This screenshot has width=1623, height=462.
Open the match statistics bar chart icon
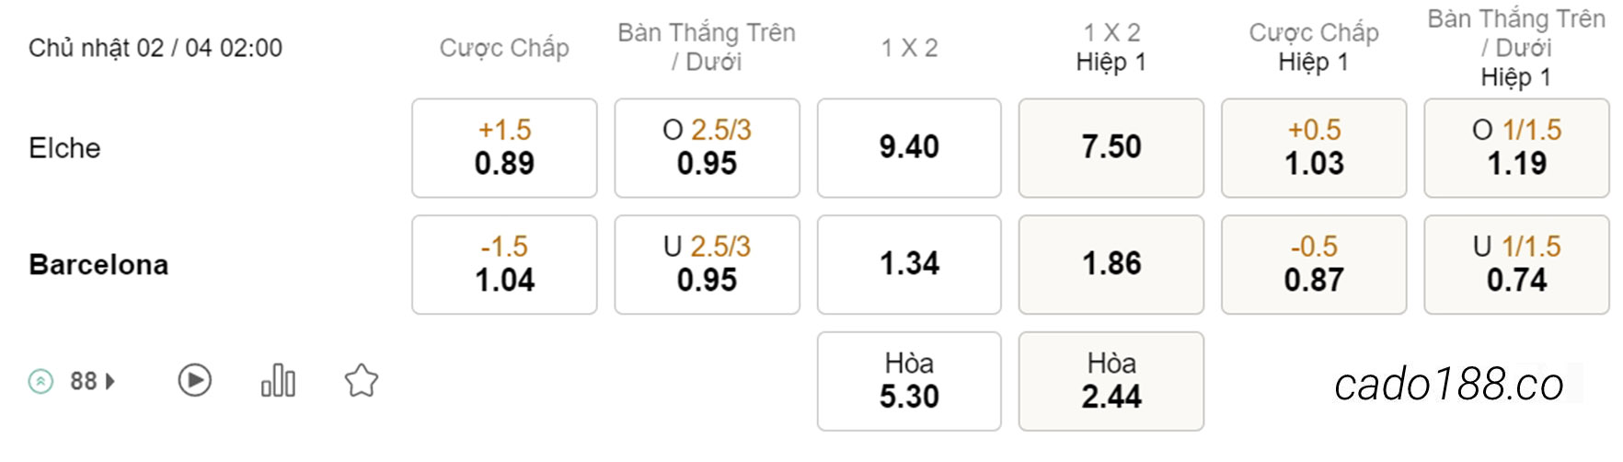[x=278, y=380]
